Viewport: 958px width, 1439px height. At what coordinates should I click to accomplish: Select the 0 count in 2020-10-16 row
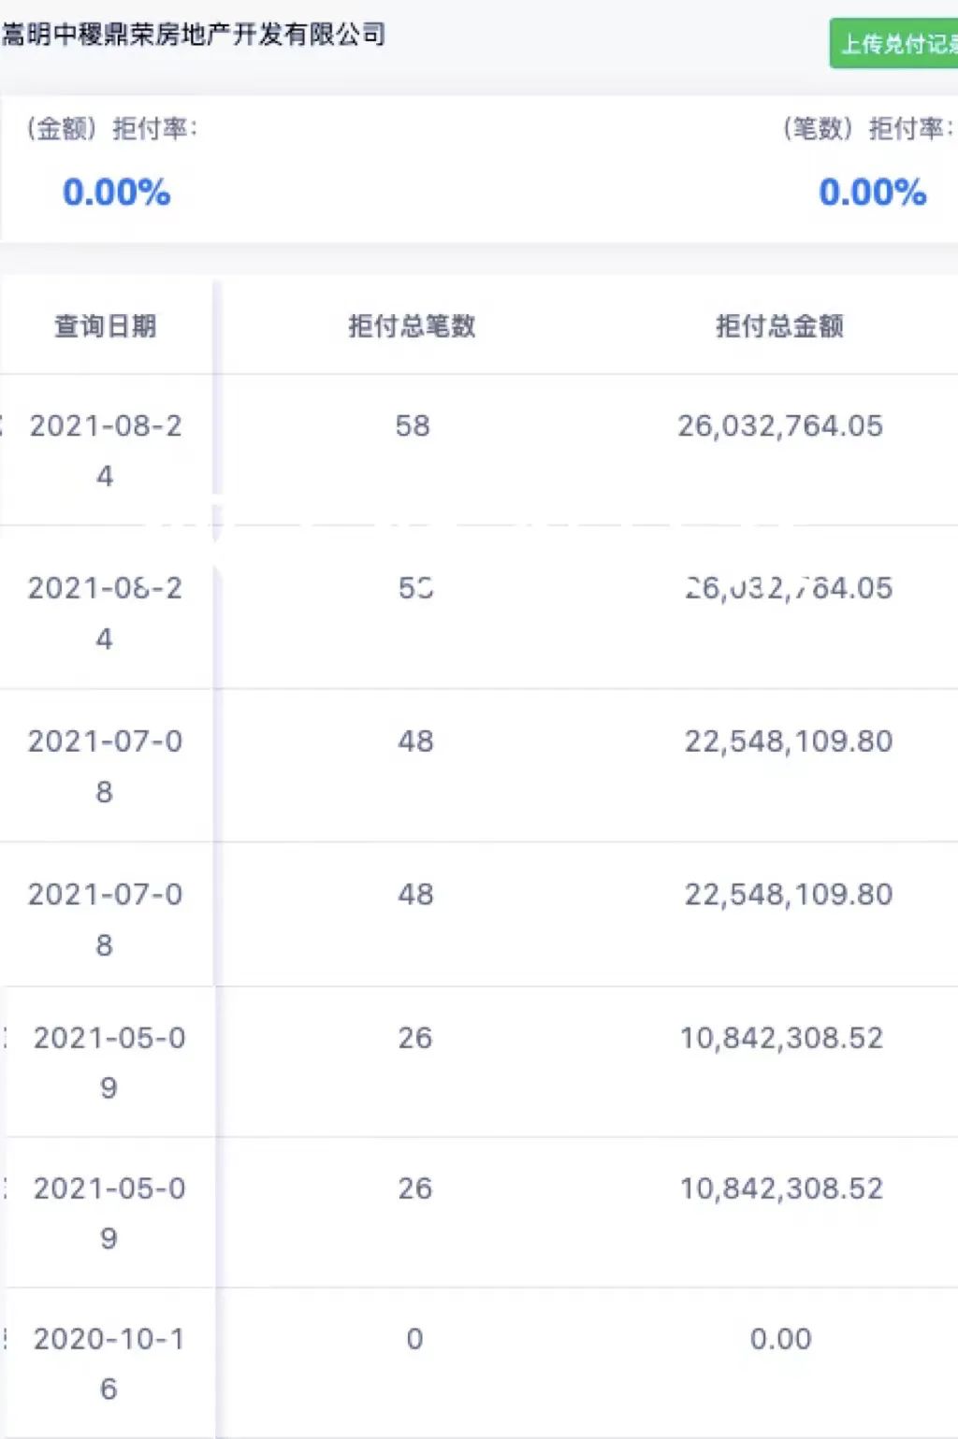[x=414, y=1339]
